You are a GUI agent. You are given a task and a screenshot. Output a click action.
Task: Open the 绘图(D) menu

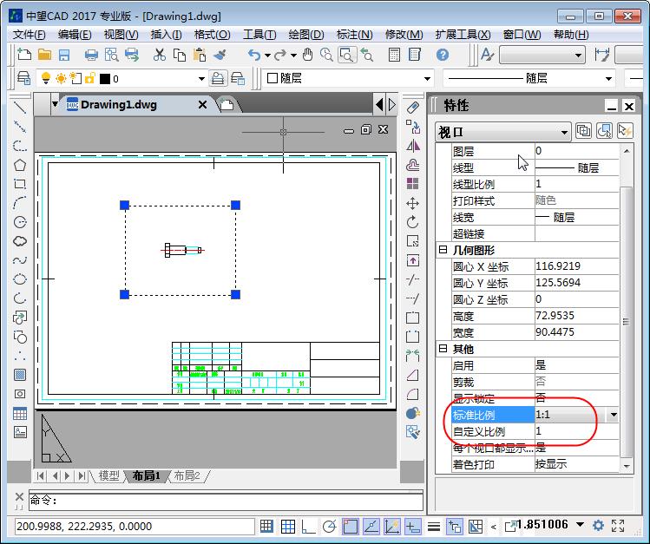[x=306, y=35]
